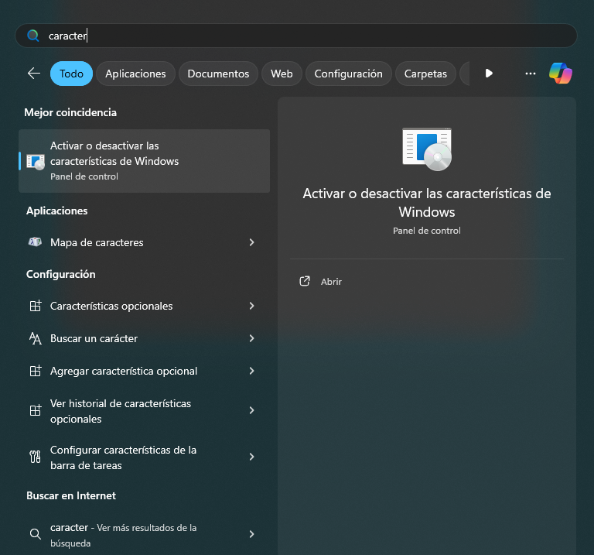The height and width of the screenshot is (555, 594).
Task: Switch to the Documentos tab
Action: pos(218,74)
